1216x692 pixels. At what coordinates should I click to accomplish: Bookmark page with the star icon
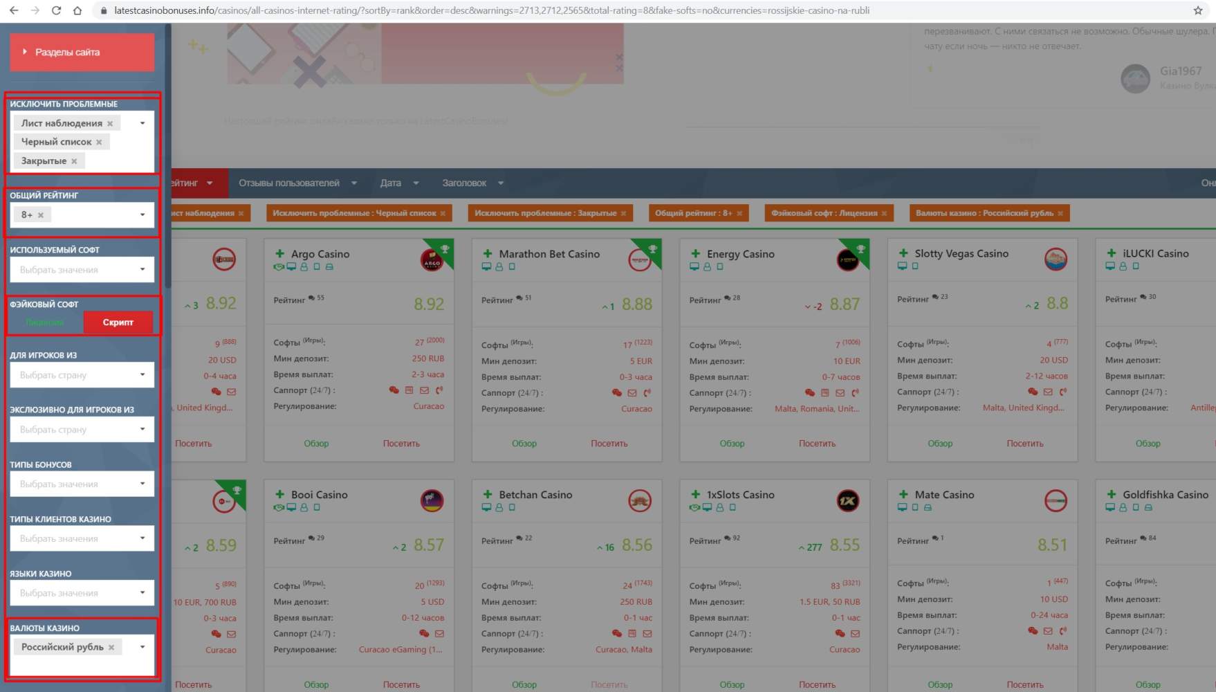click(1198, 10)
